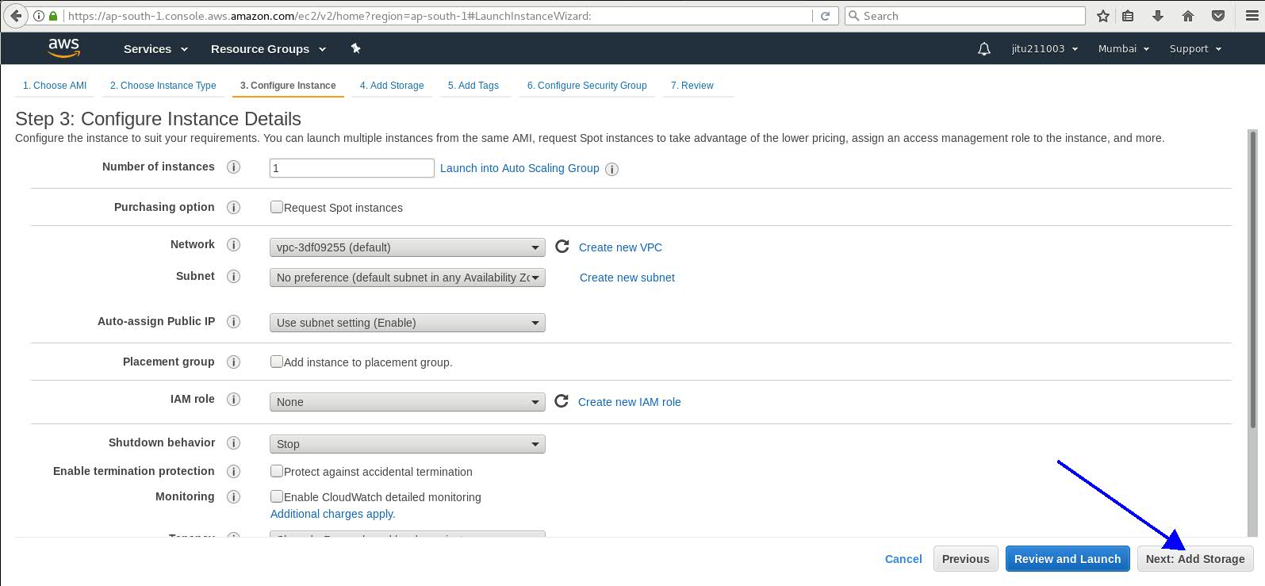Focus the Number of instances field
Viewport: 1265px width, 586px height.
(x=351, y=168)
